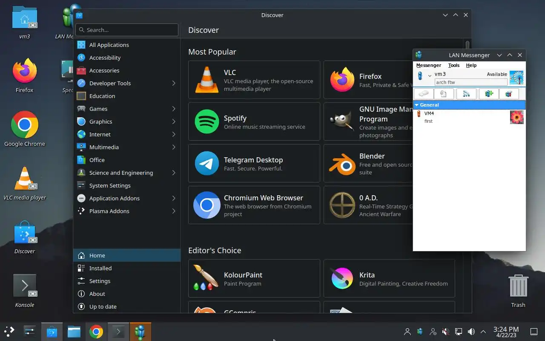Open the Trash on desktop

518,291
